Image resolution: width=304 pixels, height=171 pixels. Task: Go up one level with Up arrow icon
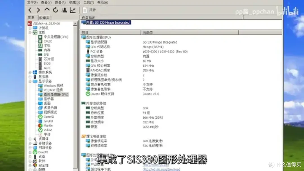click(x=47, y=10)
